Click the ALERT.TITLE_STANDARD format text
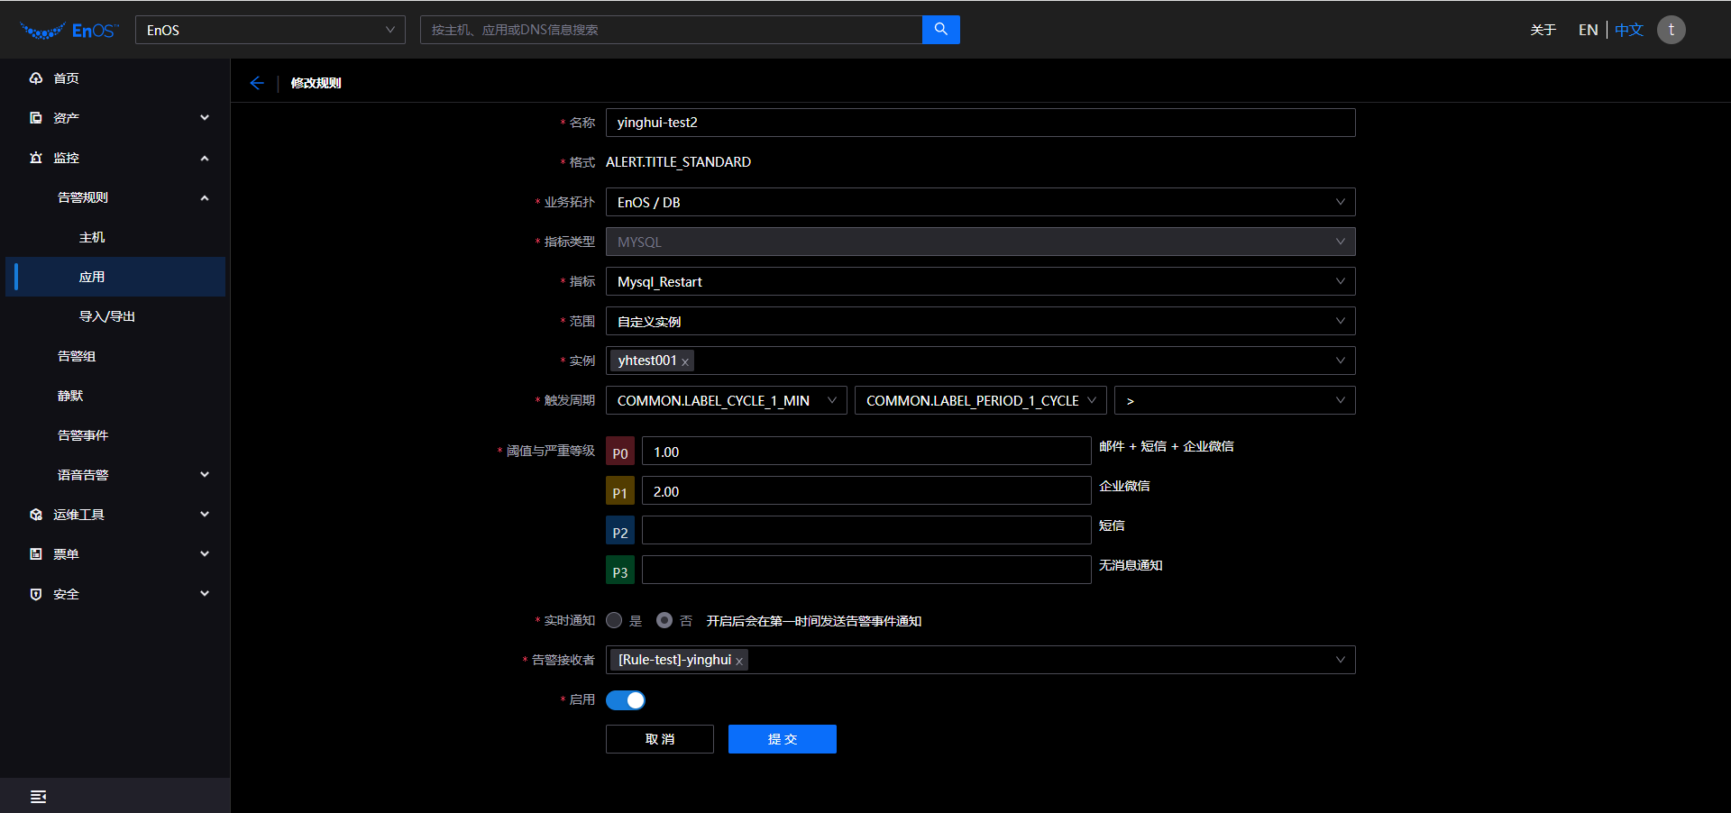The height and width of the screenshot is (813, 1731). pyautogui.click(x=678, y=162)
